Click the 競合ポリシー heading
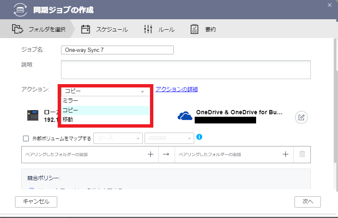Image resolution: width=338 pixels, height=218 pixels. coord(44,178)
